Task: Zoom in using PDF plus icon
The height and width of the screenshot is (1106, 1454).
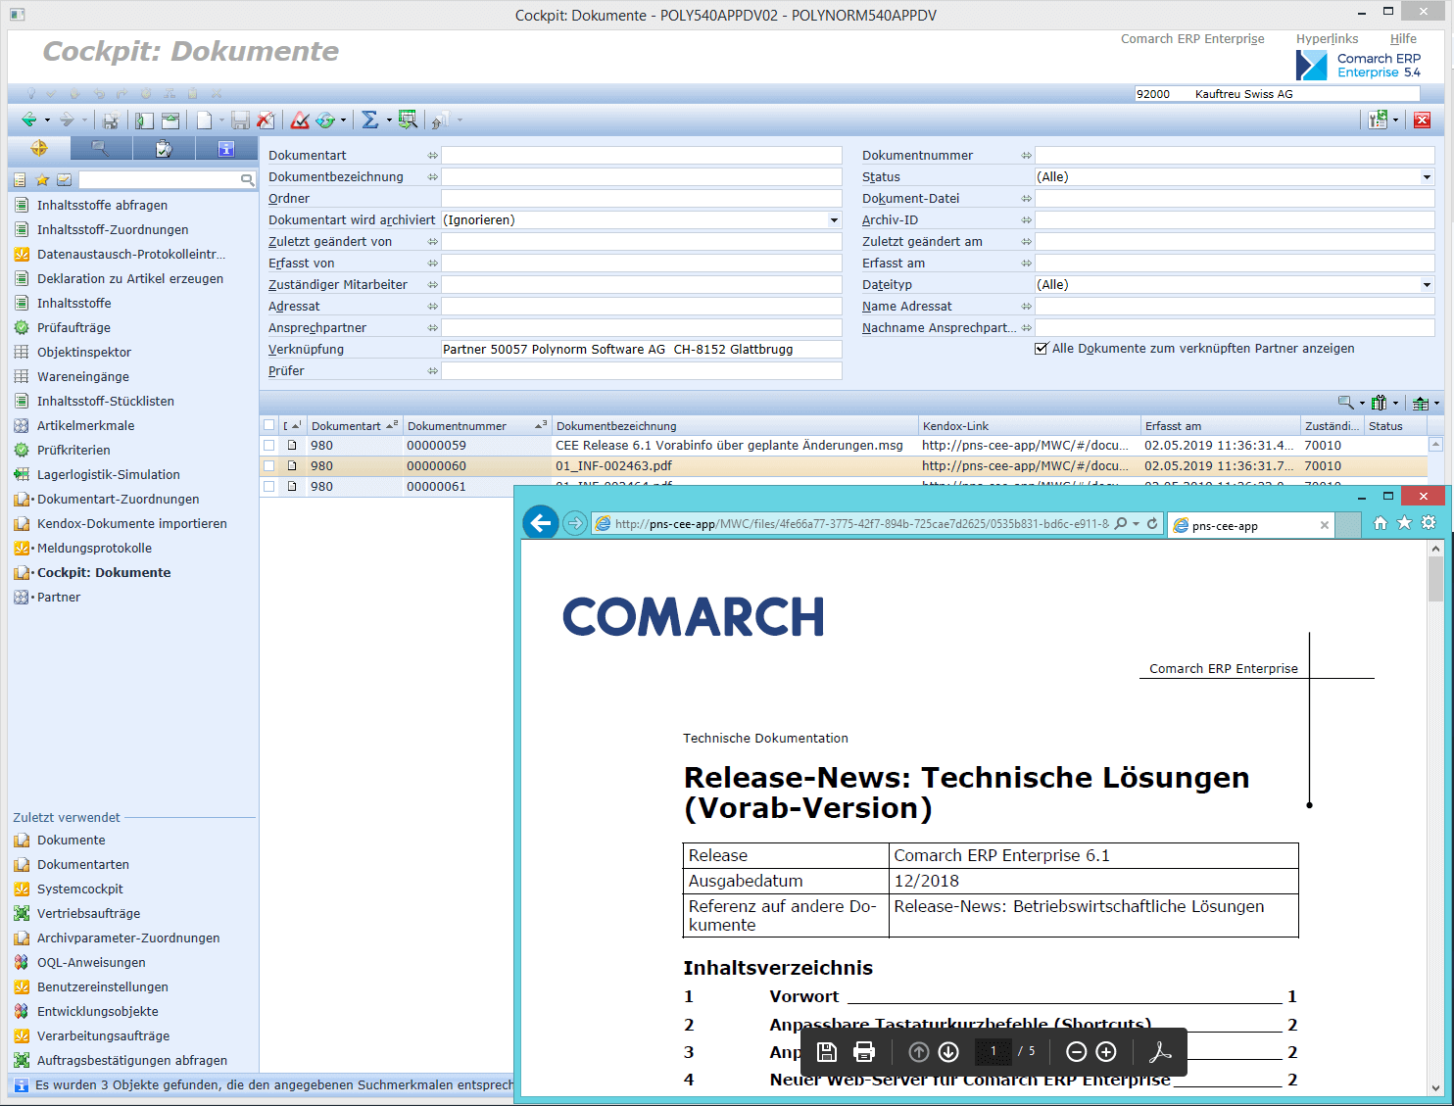Action: point(1106,1051)
